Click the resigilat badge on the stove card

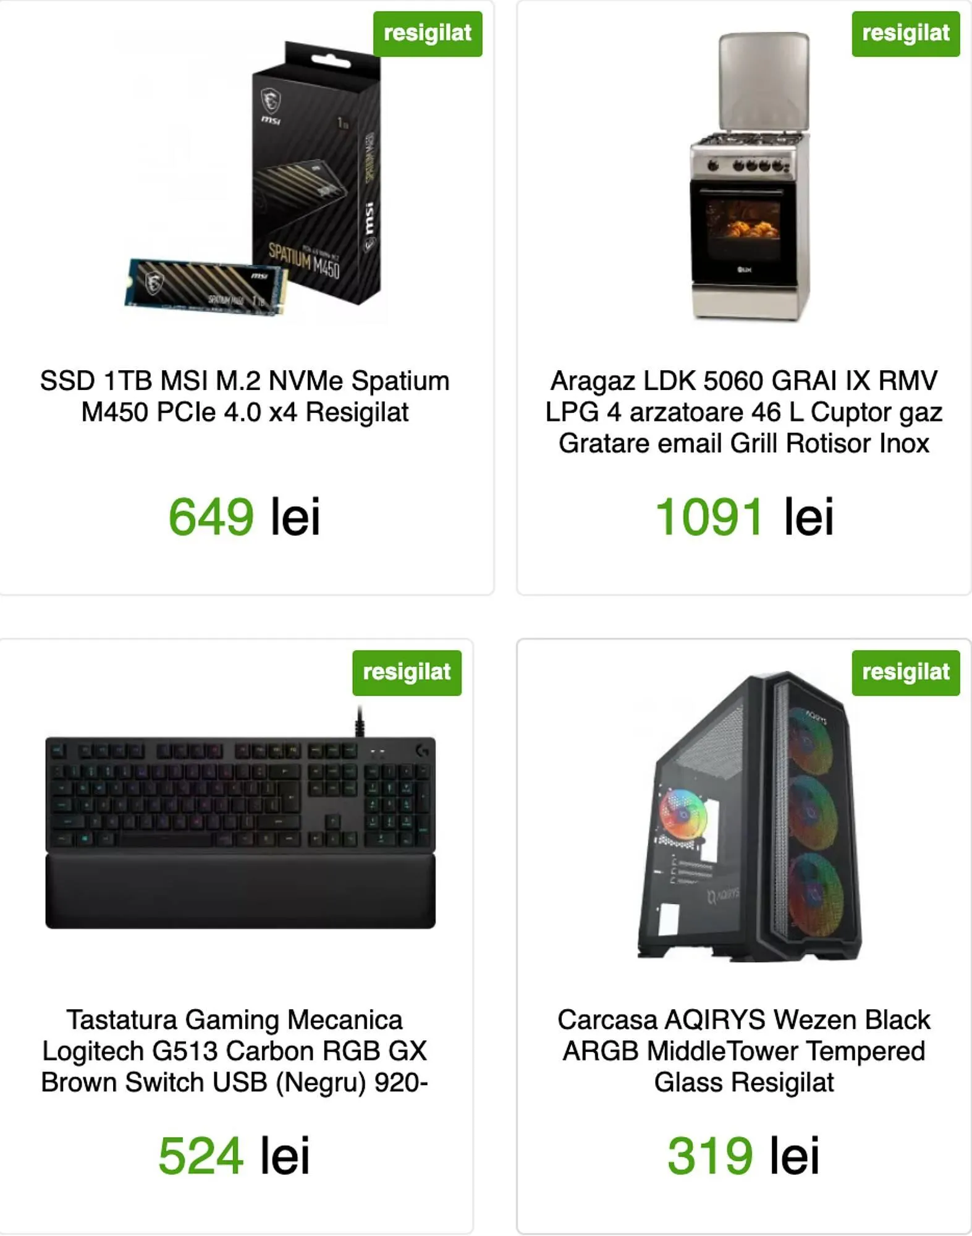click(906, 34)
